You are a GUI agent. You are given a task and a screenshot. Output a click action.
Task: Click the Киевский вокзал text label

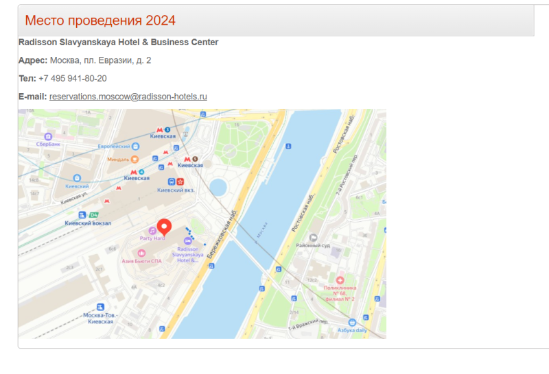tap(88, 223)
